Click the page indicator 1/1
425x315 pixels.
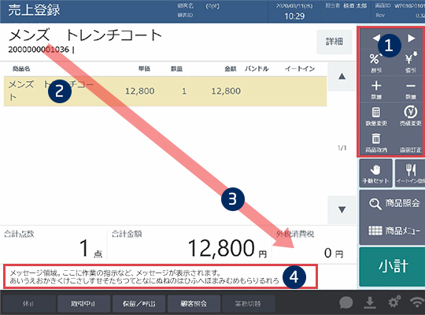(342, 148)
